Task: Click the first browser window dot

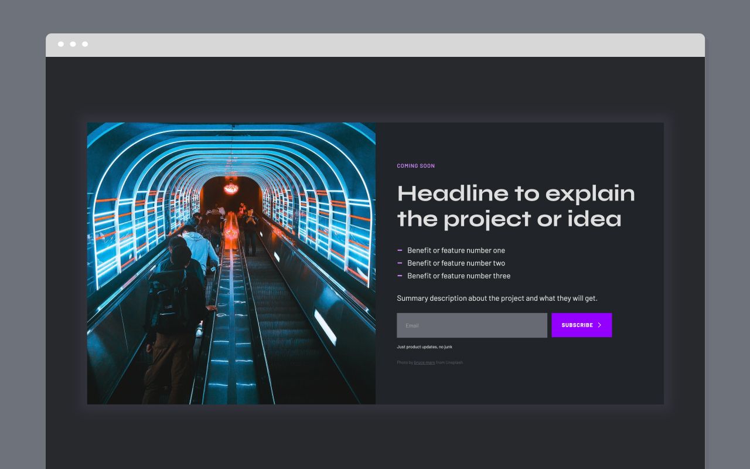Action: click(60, 44)
